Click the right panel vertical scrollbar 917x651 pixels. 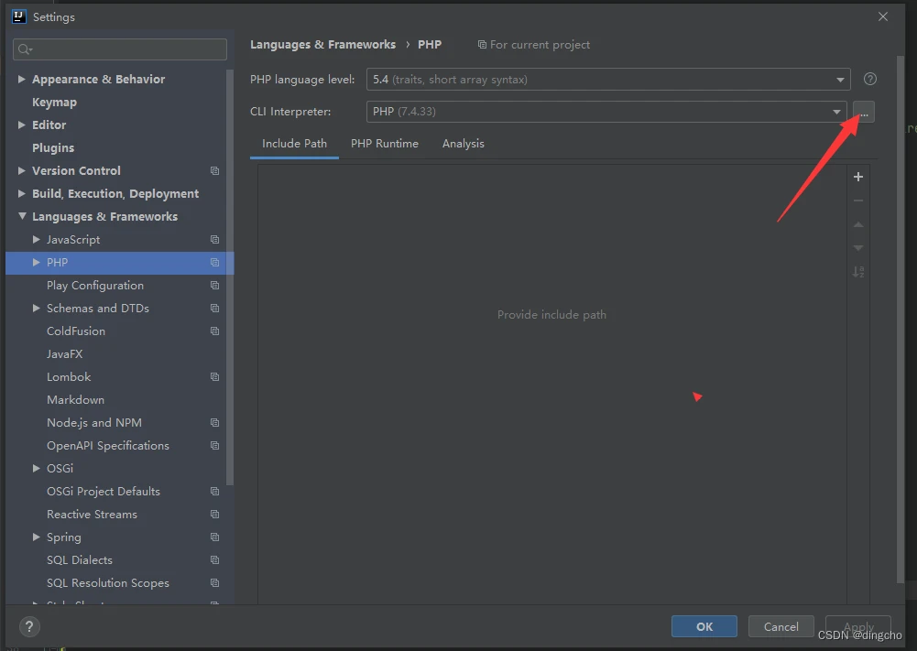click(x=901, y=320)
